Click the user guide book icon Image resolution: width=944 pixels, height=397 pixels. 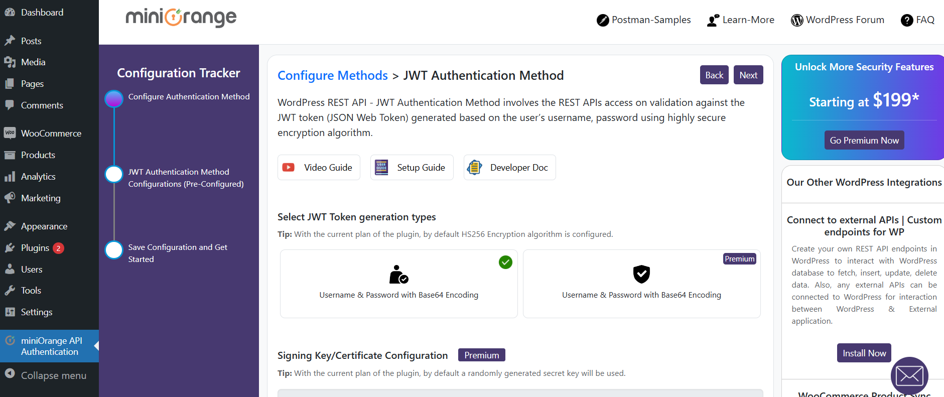pos(381,168)
